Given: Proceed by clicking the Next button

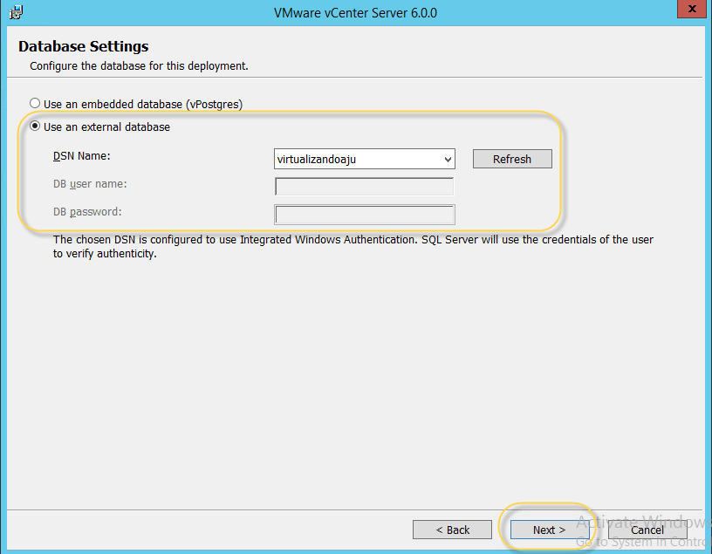Looking at the screenshot, I should (x=549, y=530).
